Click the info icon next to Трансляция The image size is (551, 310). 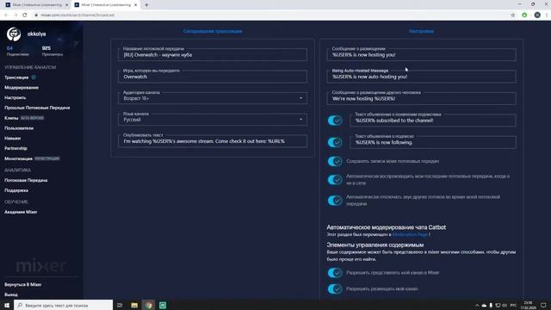click(34, 77)
